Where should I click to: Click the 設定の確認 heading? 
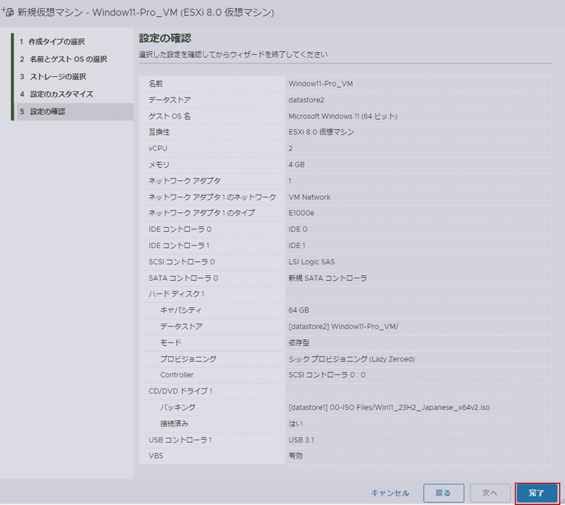(165, 39)
